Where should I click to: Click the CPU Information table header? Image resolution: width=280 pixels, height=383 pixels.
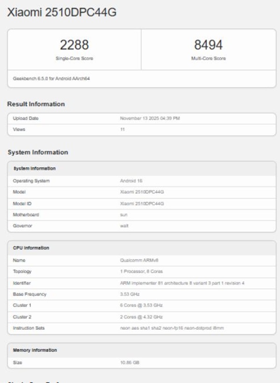point(31,248)
